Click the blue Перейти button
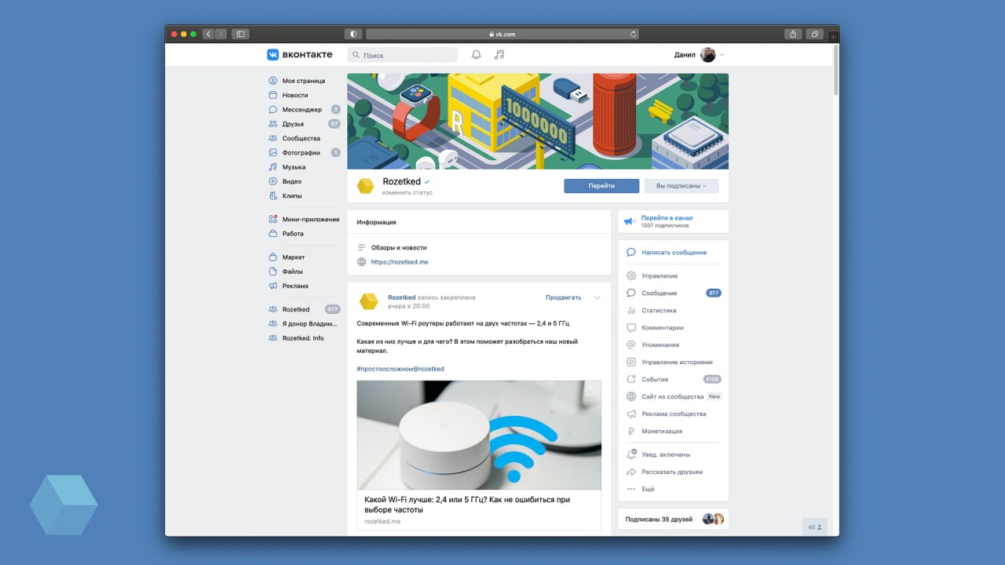 click(601, 186)
